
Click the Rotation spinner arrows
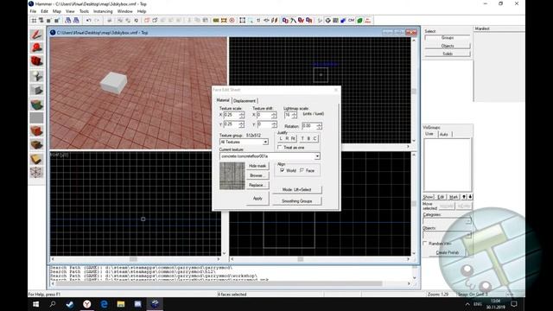[x=319, y=126]
